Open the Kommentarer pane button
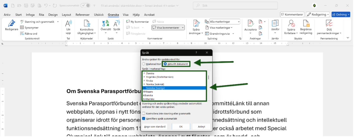The width and height of the screenshot is (354, 137). [292, 14]
